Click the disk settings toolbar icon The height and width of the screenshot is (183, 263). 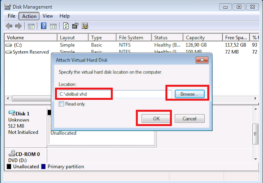click(85, 26)
